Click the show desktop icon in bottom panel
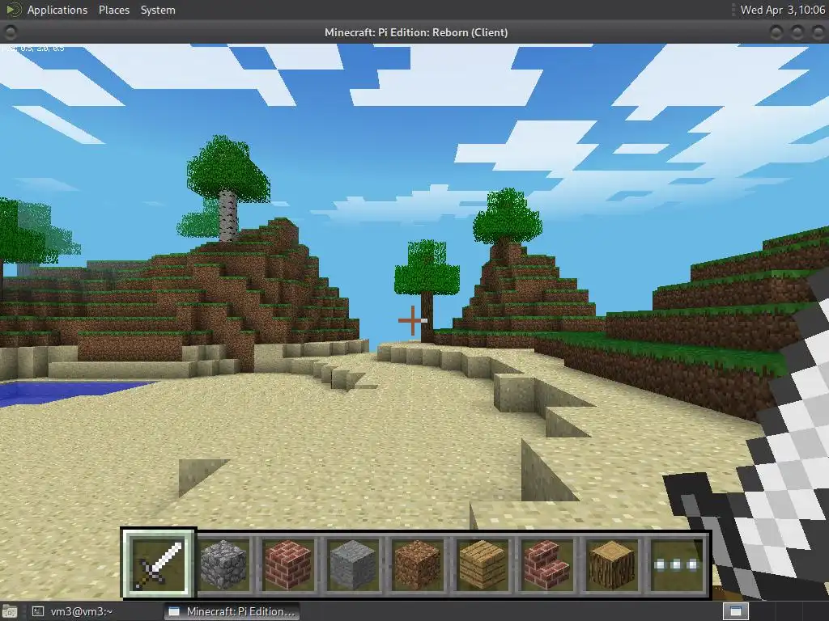Viewport: 829px width, 621px height. (x=9, y=611)
